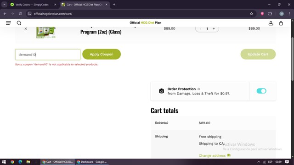Apply the coupon code
This screenshot has height=165, width=294.
pyautogui.click(x=102, y=54)
